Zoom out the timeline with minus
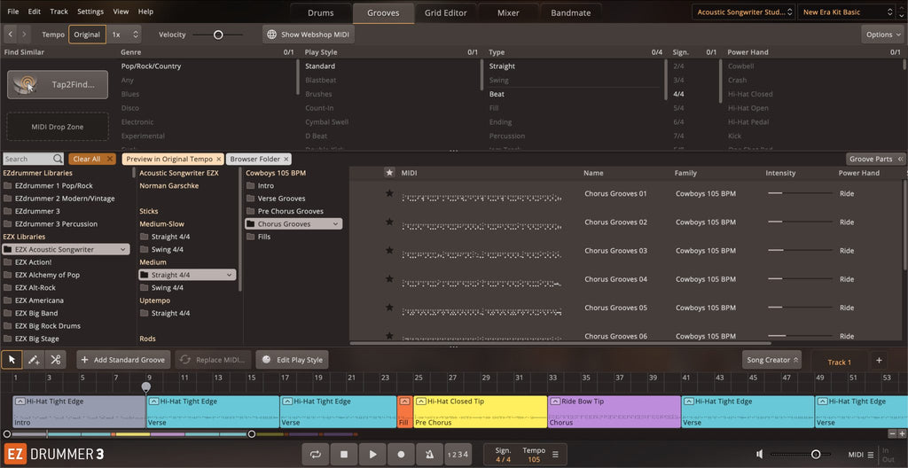Viewport: 908px width, 468px height. pos(892,433)
